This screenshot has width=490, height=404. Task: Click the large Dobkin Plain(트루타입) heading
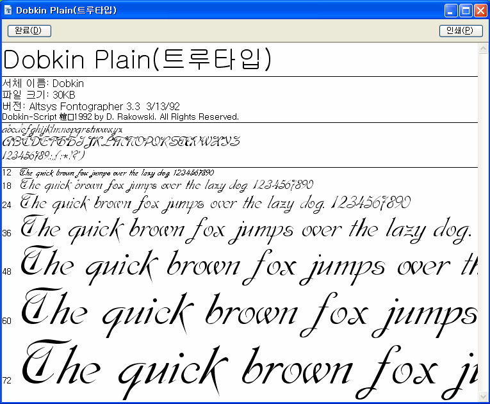tap(137, 59)
